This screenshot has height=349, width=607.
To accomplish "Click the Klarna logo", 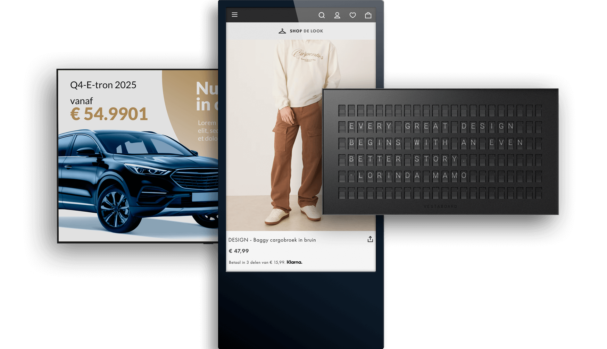I will click(x=294, y=262).
